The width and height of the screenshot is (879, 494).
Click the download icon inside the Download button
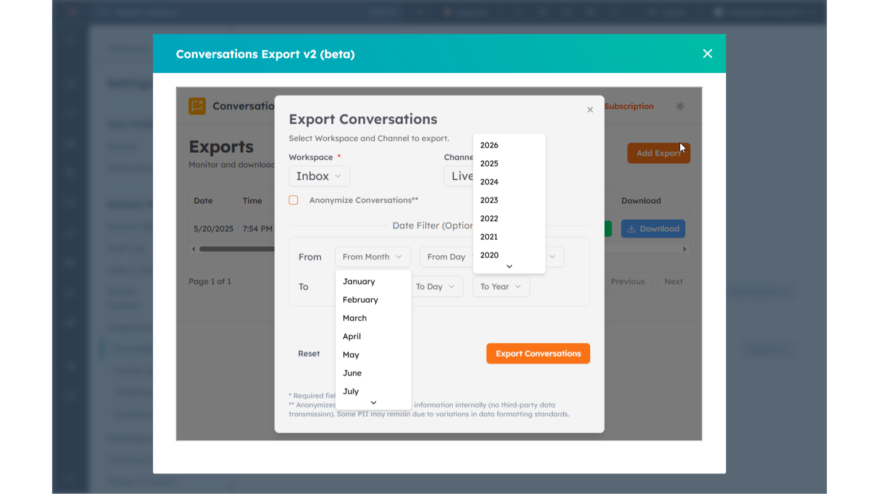click(631, 228)
